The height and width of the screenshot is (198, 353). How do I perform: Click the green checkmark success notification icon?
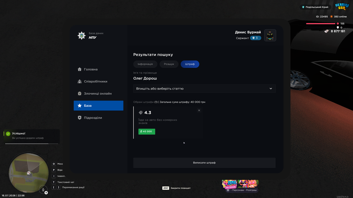pos(8,134)
